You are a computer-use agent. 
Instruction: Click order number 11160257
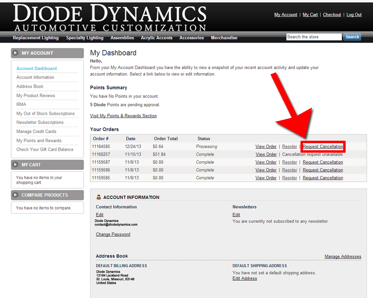101,154
